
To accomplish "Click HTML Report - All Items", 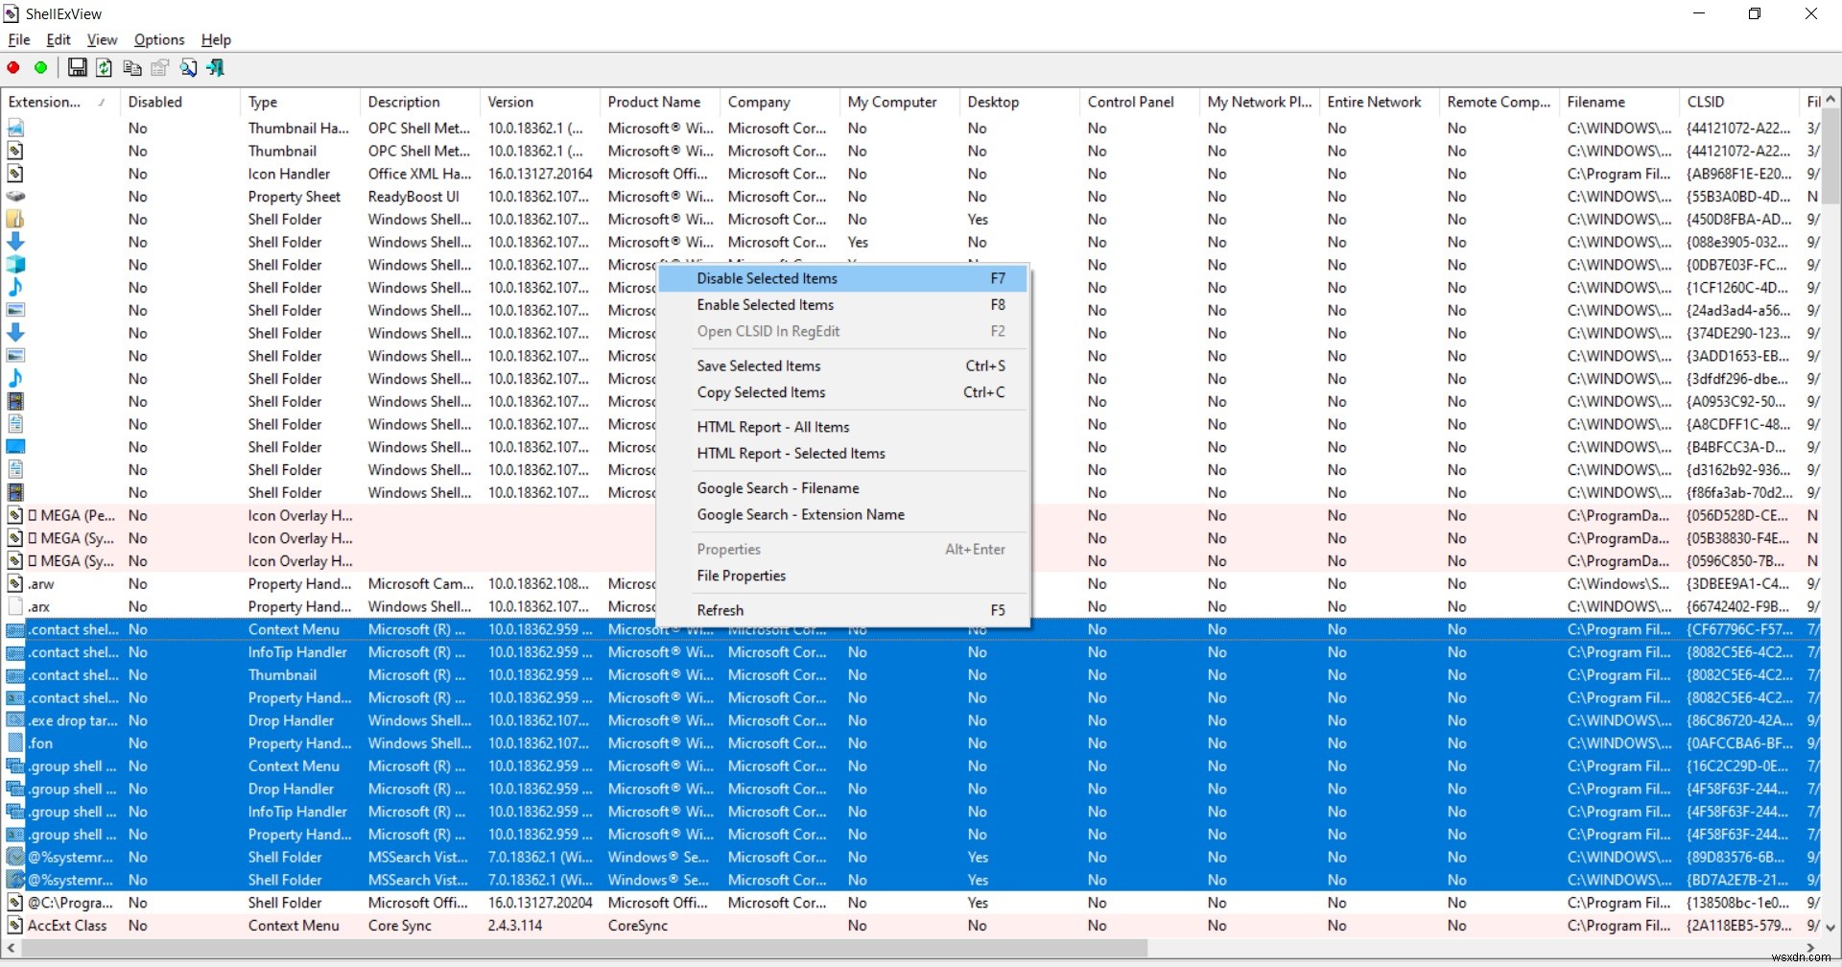I will [773, 427].
